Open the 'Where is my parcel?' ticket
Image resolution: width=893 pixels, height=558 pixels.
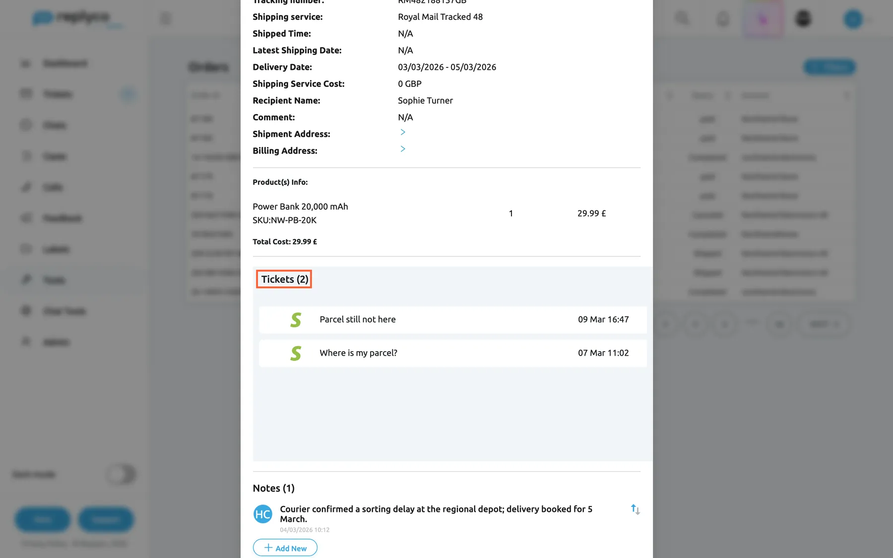452,353
